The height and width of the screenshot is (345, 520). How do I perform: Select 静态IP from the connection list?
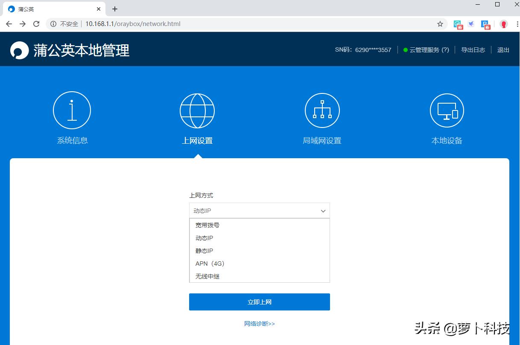click(x=204, y=250)
